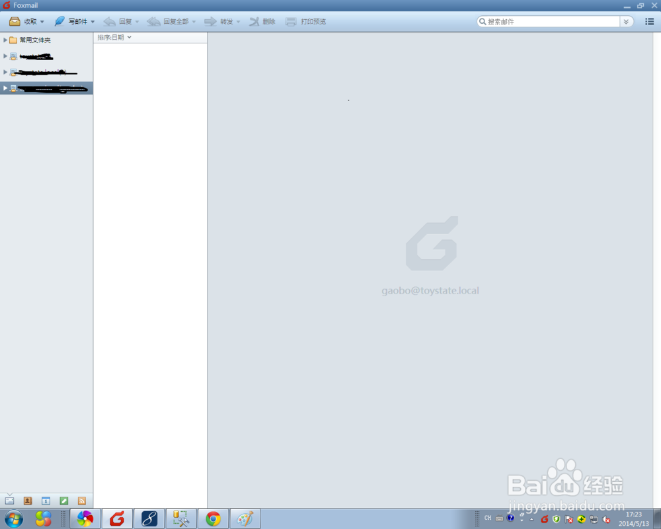
Task: Open the 收取 dropdown arrow
Action: 42,22
